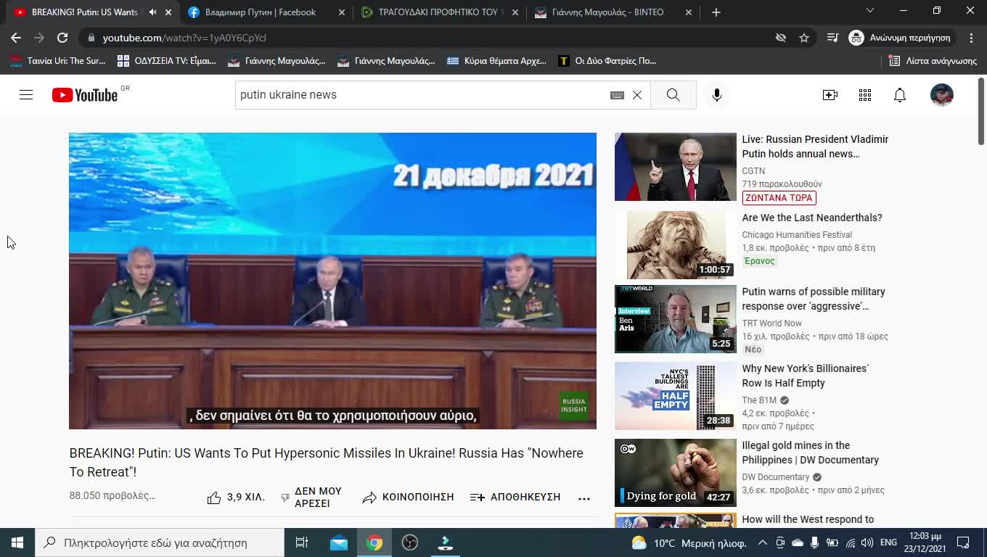Click the video player to pause
This screenshot has width=987, height=557.
pos(332,281)
